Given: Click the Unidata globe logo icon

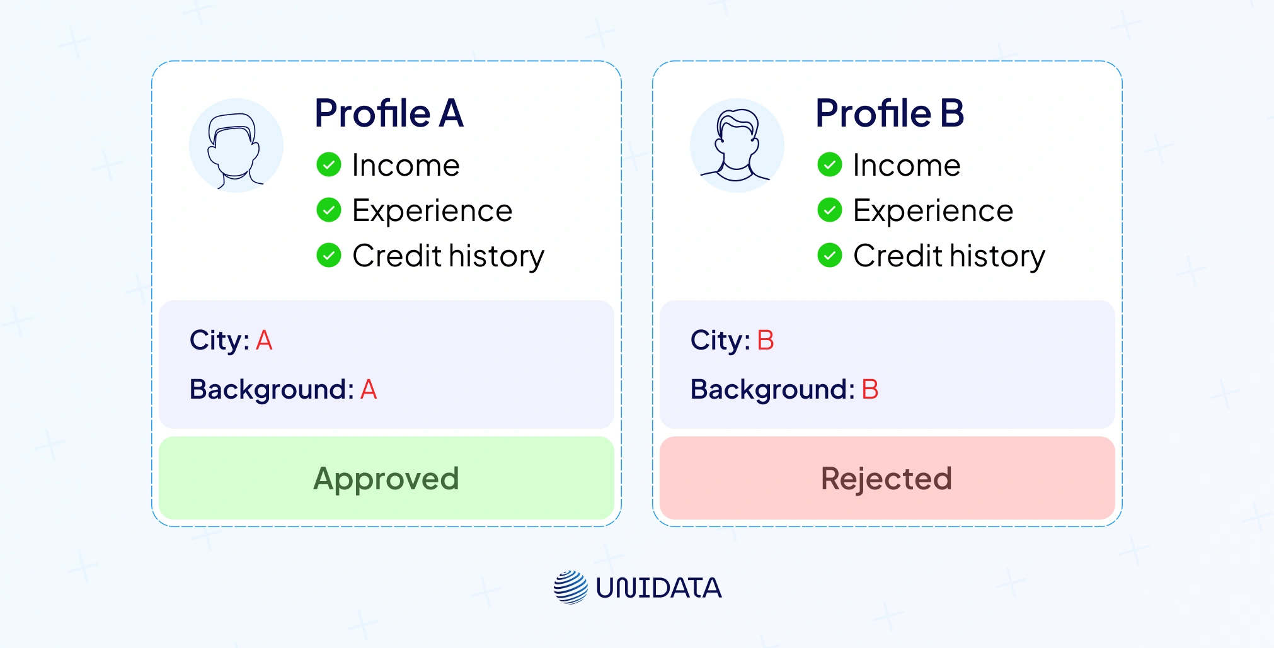Looking at the screenshot, I should 570,588.
